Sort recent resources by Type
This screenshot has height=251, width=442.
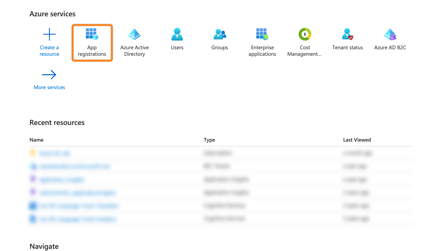[x=209, y=140]
